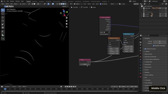Open the Modifiers properties tab
The height and width of the screenshot is (94, 168).
[140, 60]
